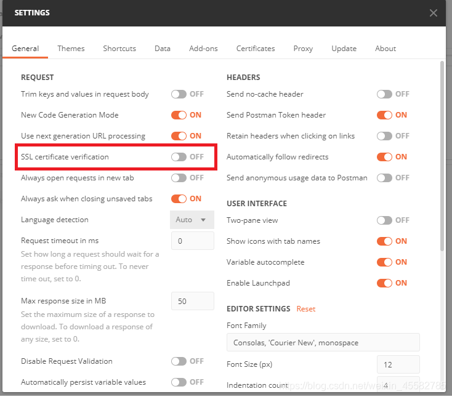The image size is (452, 397).
Task: Disable Automatically follow redirects
Action: click(384, 157)
